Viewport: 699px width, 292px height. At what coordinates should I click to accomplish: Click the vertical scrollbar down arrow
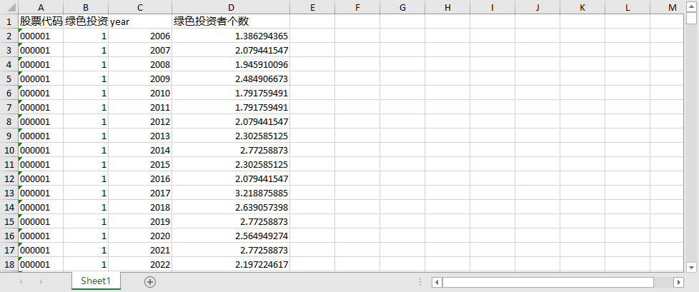pyautogui.click(x=691, y=267)
